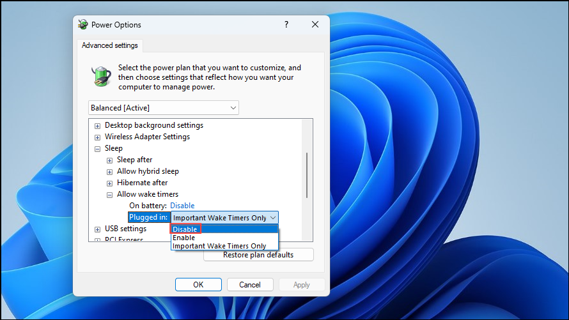Expand the Hibernate after node

109,183
